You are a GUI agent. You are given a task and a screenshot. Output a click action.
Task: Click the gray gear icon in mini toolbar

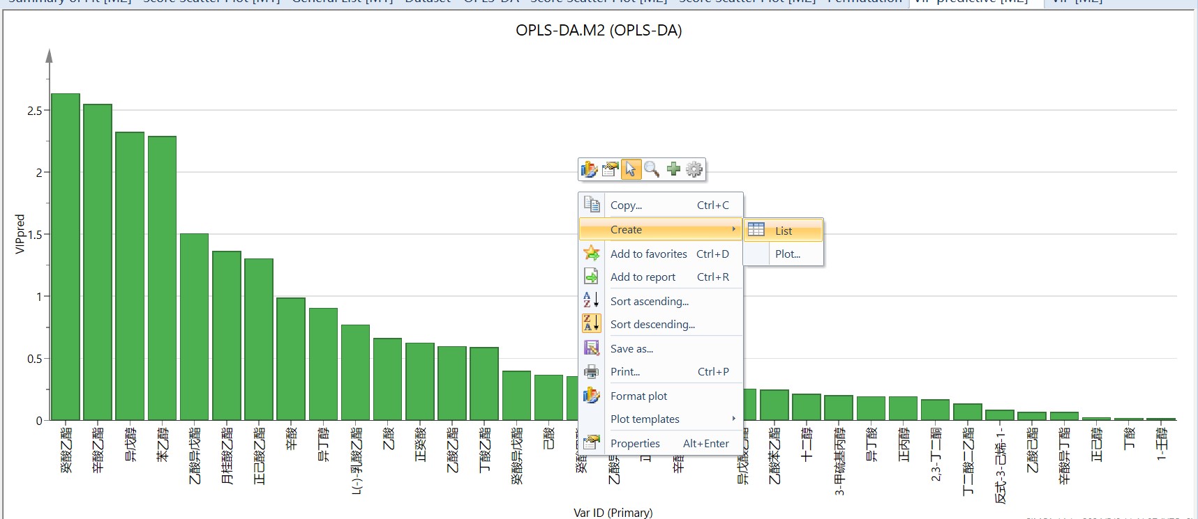694,169
